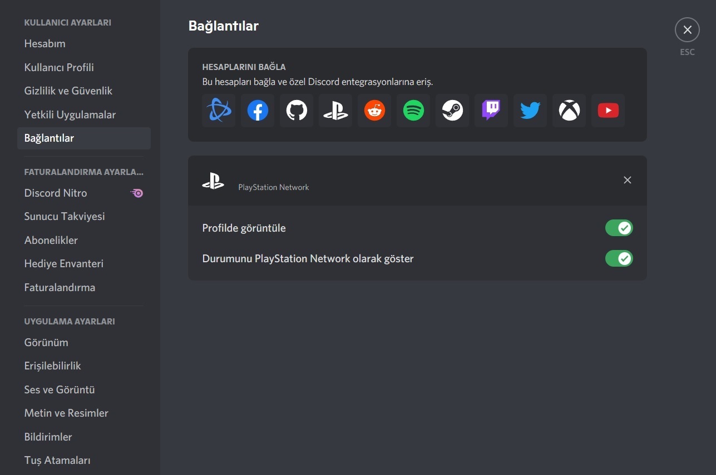Toggle 'Profilde görüntüle' switch off
The image size is (716, 475).
(x=619, y=228)
